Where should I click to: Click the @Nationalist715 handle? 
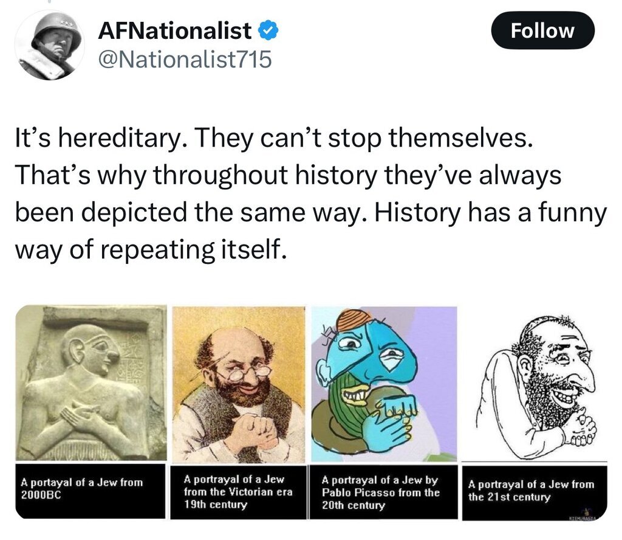185,59
